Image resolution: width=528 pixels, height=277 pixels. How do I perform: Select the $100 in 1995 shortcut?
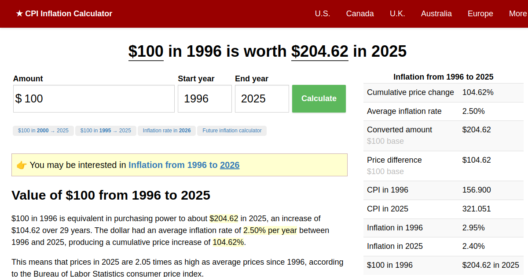(106, 131)
